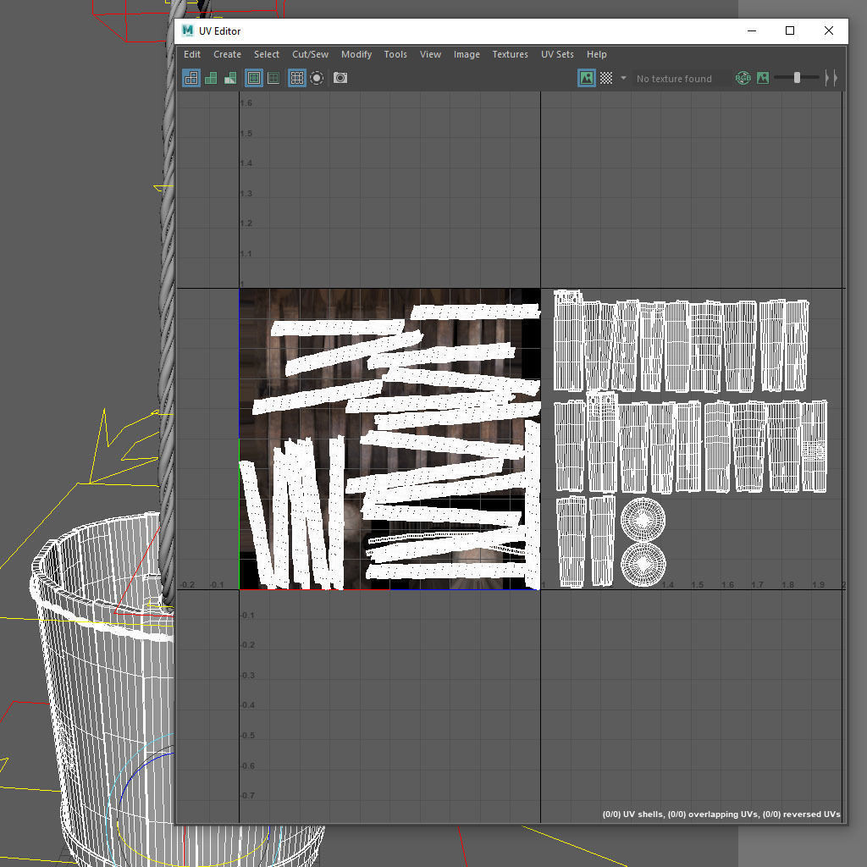Image resolution: width=867 pixels, height=867 pixels.
Task: Open the Create menu
Action: tap(227, 54)
